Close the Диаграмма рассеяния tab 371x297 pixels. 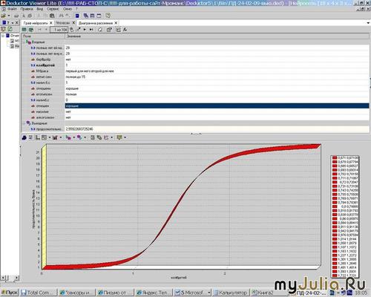pos(116,23)
